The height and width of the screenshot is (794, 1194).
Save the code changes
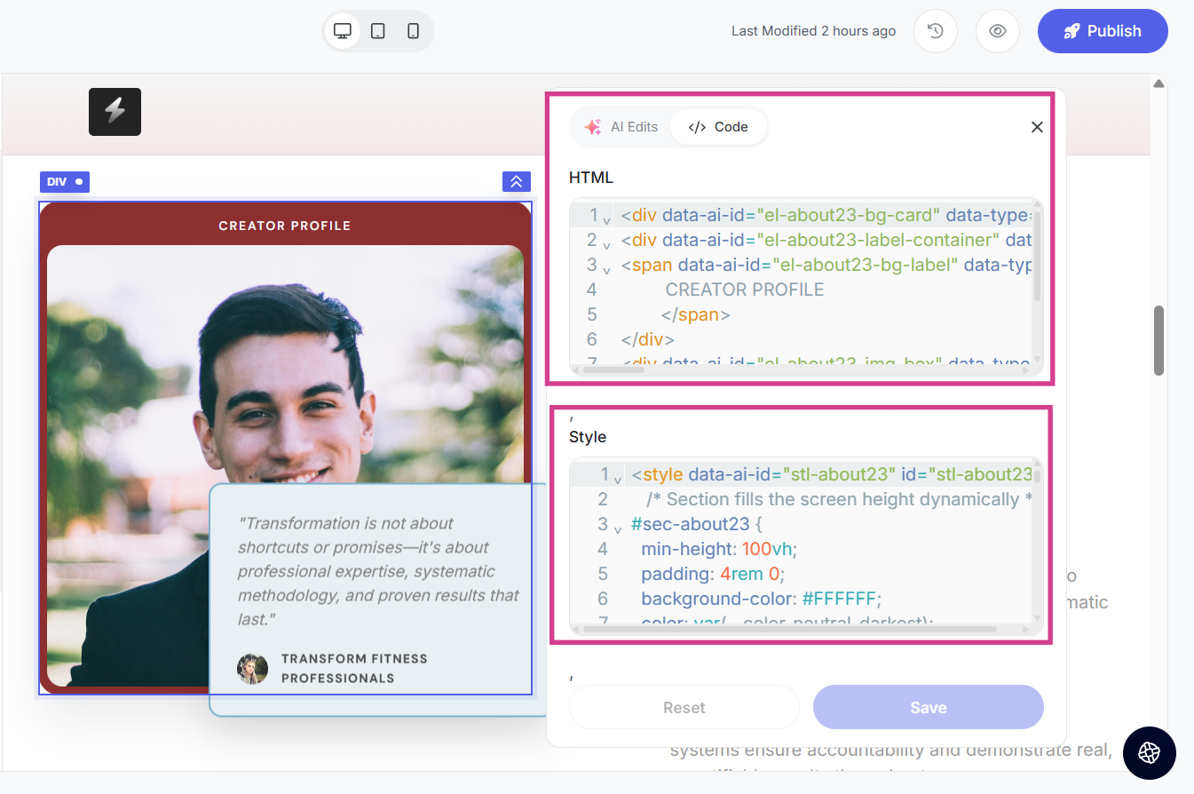point(928,707)
